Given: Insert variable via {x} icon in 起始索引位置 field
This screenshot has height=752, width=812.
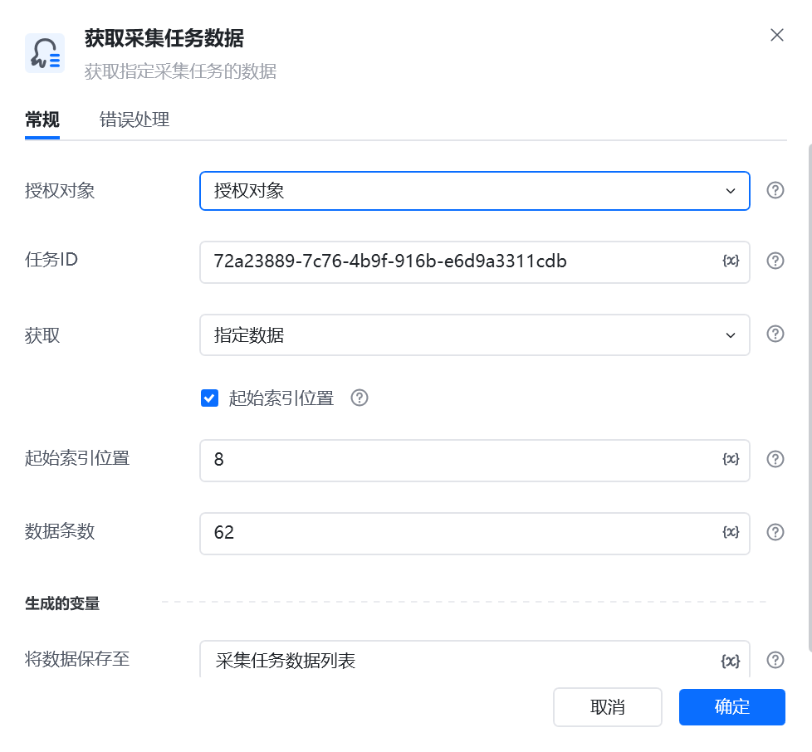Looking at the screenshot, I should pyautogui.click(x=731, y=459).
